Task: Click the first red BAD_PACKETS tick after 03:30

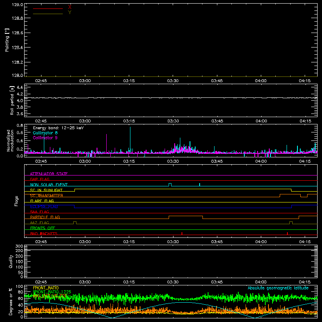Action: [182, 233]
